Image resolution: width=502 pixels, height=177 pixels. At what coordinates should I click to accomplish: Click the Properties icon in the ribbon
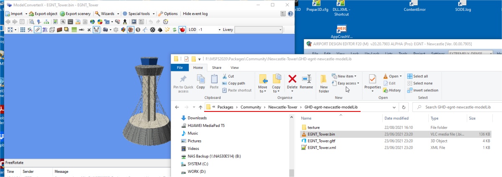click(x=372, y=79)
